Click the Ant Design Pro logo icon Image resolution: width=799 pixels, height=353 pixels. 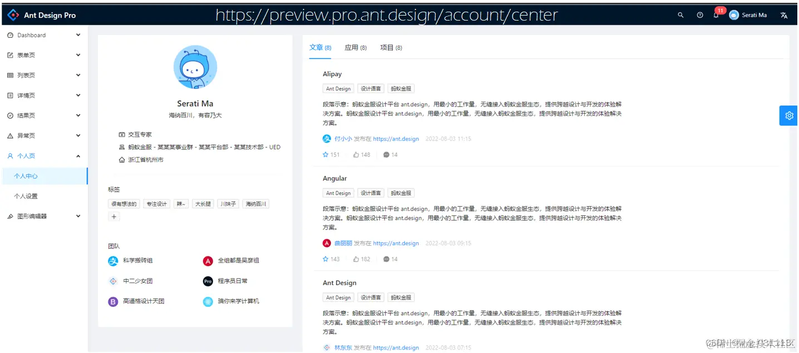(13, 15)
